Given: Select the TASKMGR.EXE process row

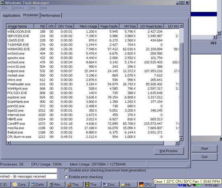Looking at the screenshot, I should (x=93, y=45).
